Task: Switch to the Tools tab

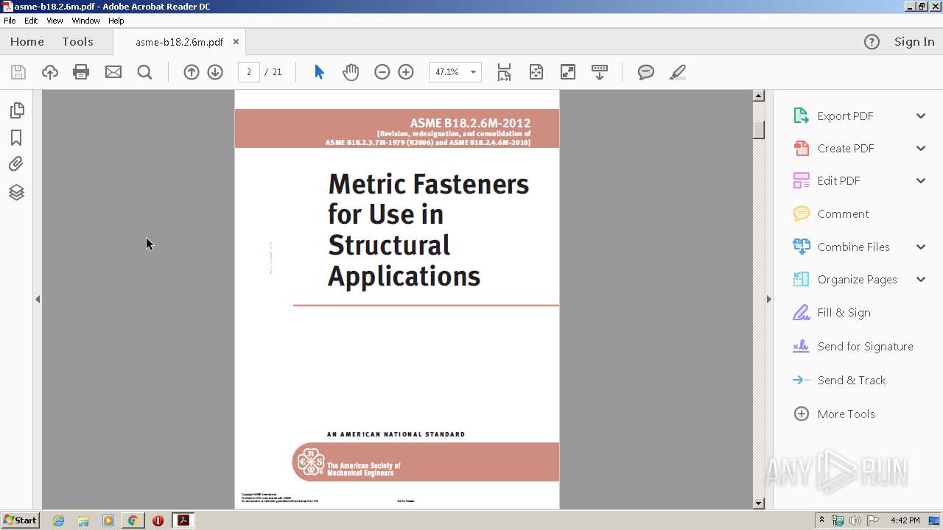Action: pos(77,42)
